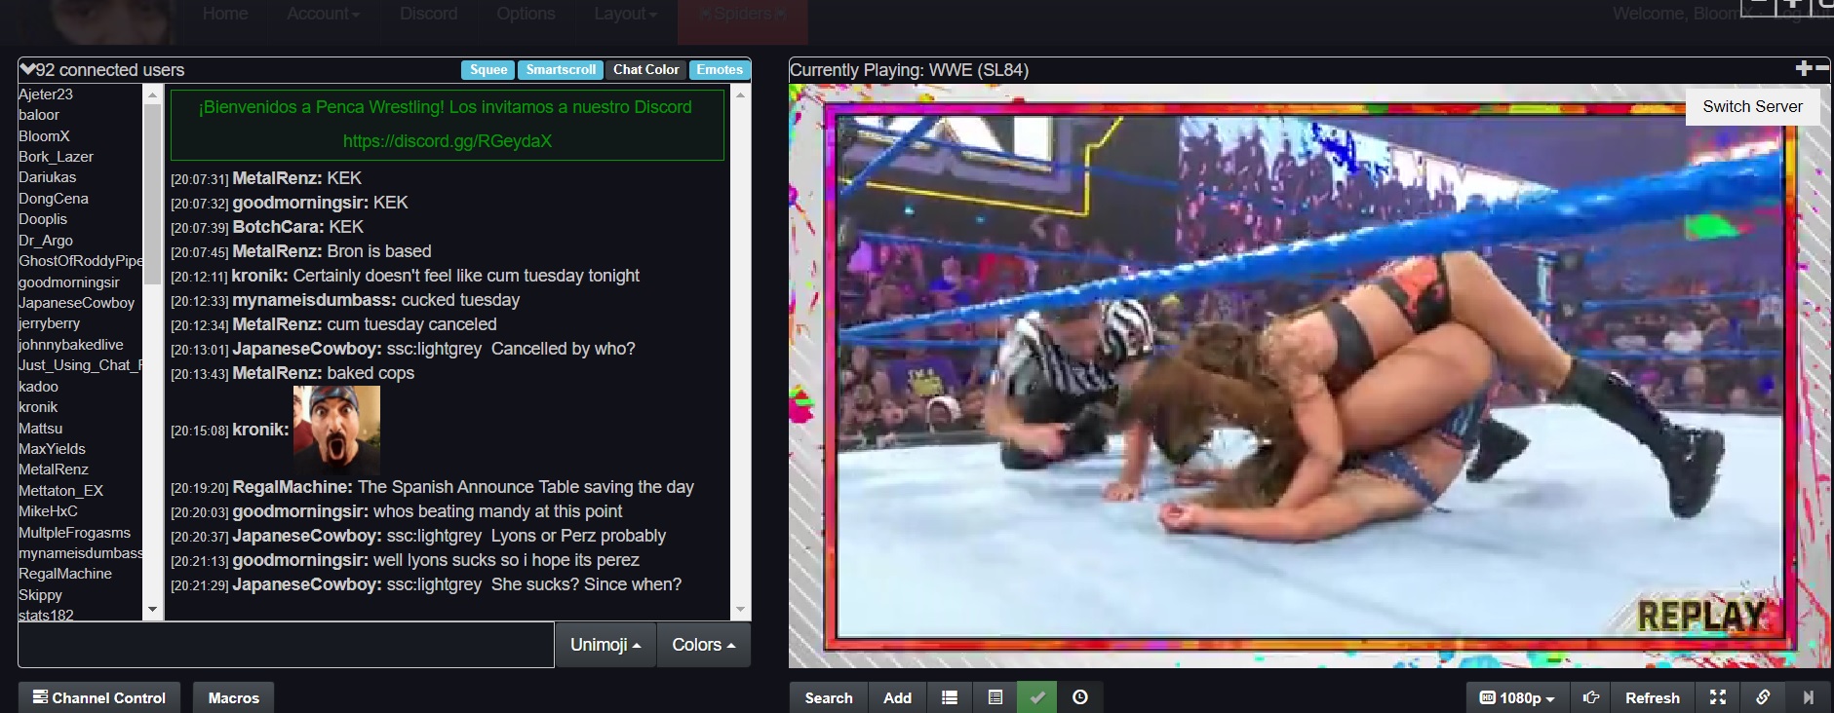
Task: Enter fullscreen with the expand icon
Action: [1718, 697]
